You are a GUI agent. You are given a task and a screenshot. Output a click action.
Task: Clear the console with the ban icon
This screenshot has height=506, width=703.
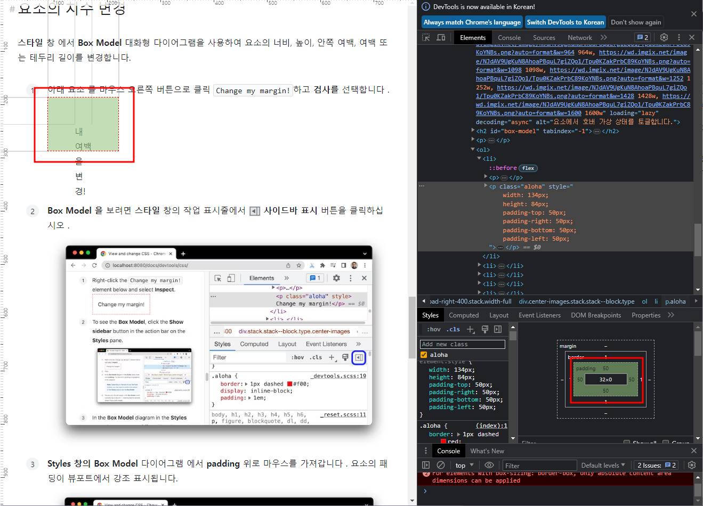[441, 465]
